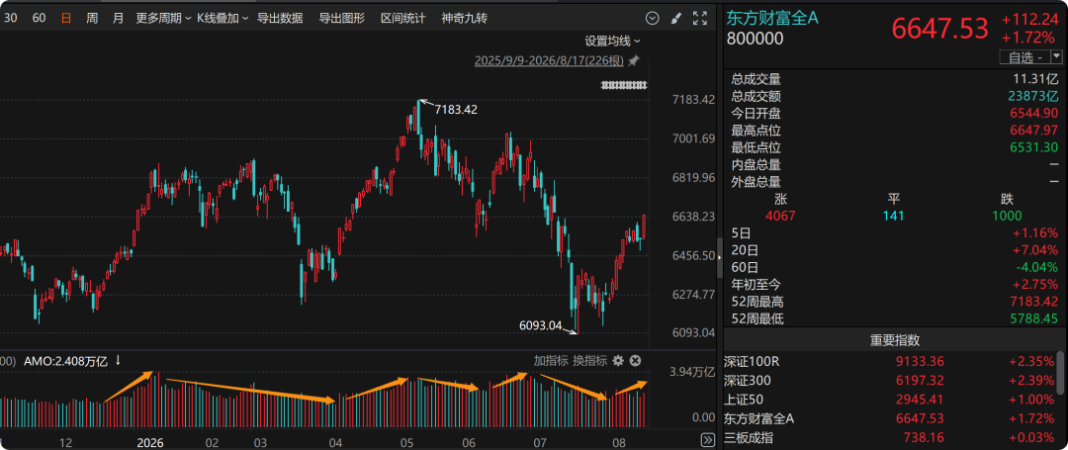Click the 上证50 index row

pos(892,400)
